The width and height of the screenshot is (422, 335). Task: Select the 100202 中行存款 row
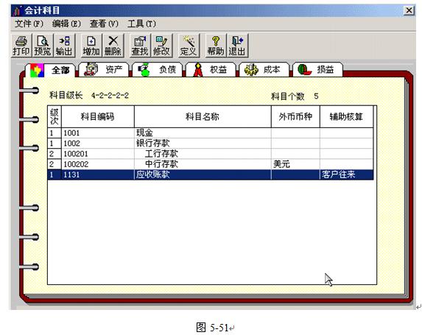(211, 164)
